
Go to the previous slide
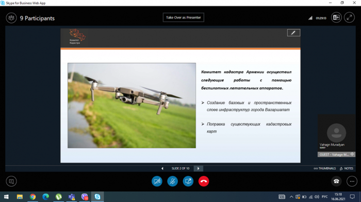click(162, 169)
